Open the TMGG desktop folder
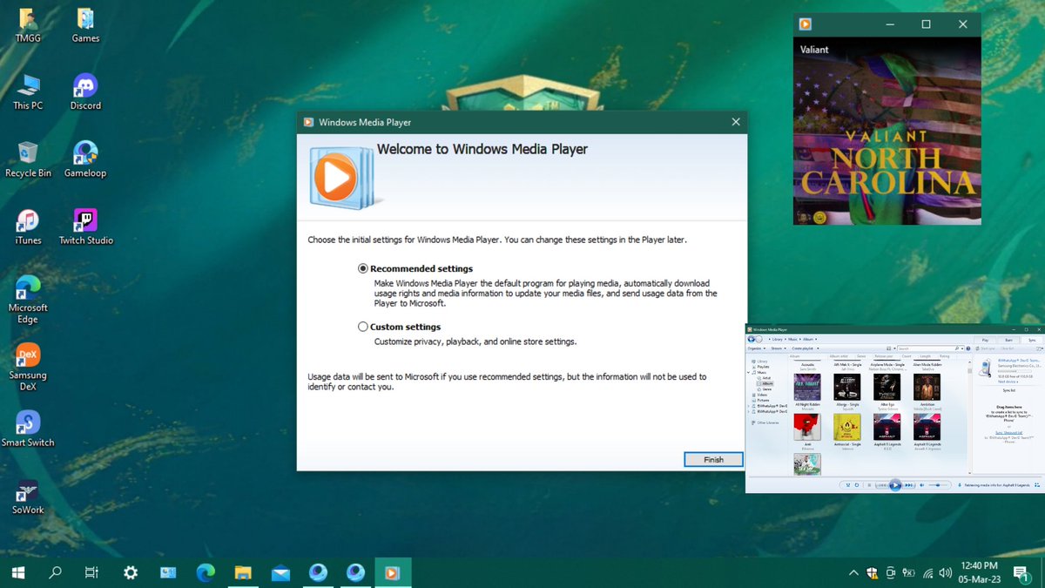The height and width of the screenshot is (588, 1045). pyautogui.click(x=28, y=25)
